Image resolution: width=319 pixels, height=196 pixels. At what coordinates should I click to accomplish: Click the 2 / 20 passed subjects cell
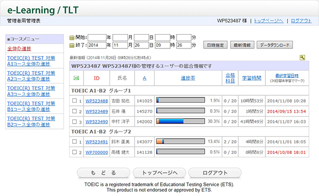(x=230, y=142)
